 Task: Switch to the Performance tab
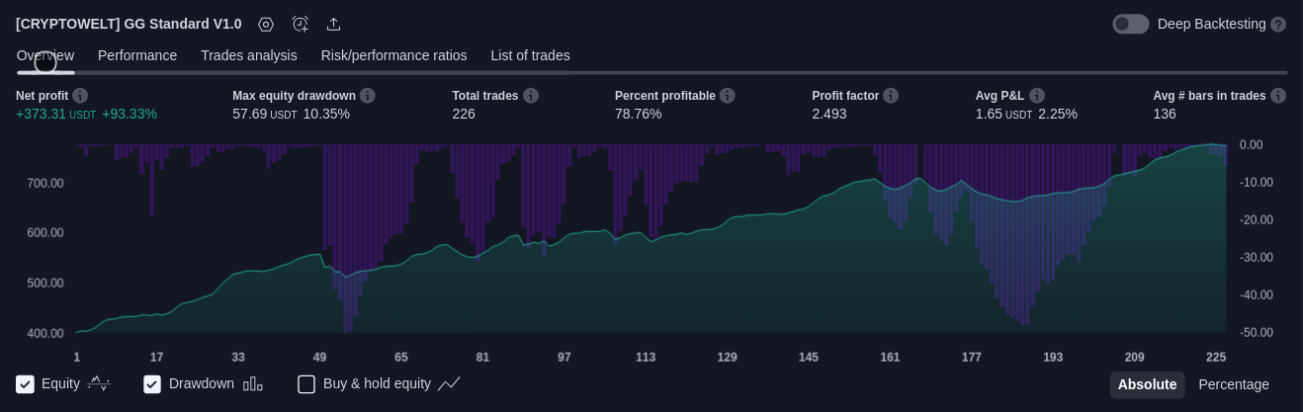[x=137, y=55]
